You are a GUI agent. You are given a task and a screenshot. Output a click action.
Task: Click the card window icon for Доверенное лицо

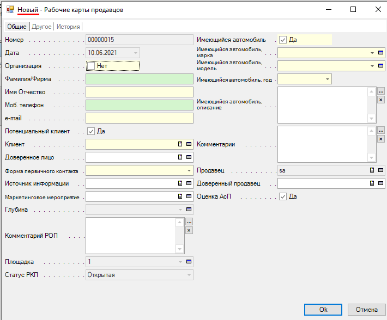pyautogui.click(x=189, y=157)
